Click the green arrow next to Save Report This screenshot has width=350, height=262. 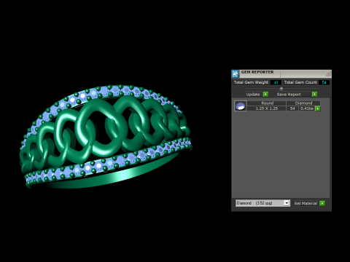point(314,94)
